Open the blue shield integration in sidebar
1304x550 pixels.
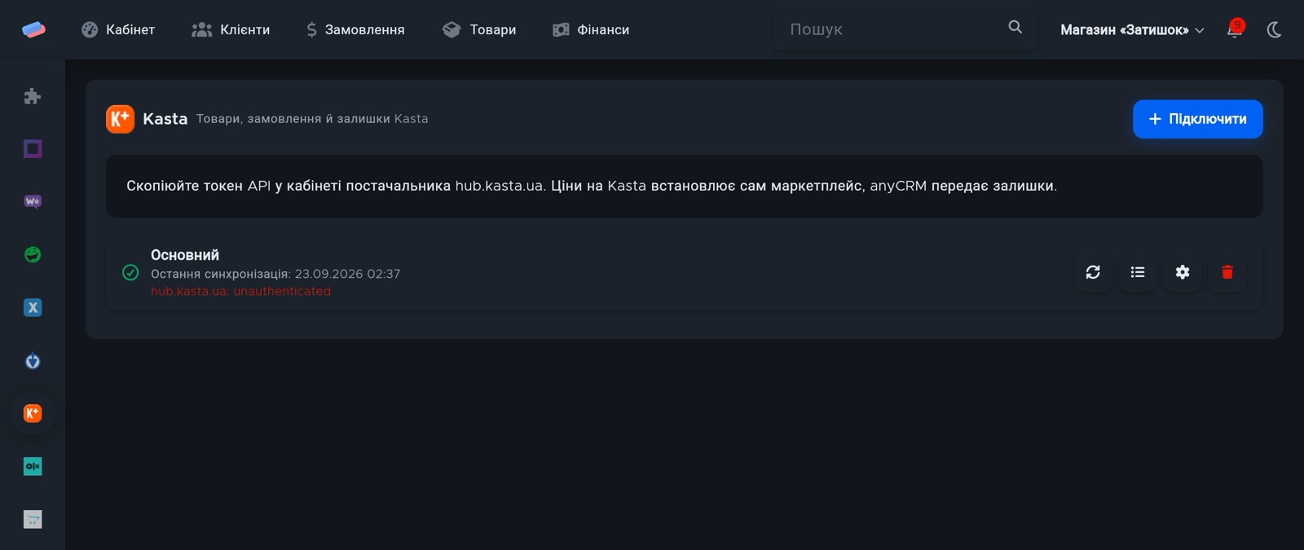[33, 360]
